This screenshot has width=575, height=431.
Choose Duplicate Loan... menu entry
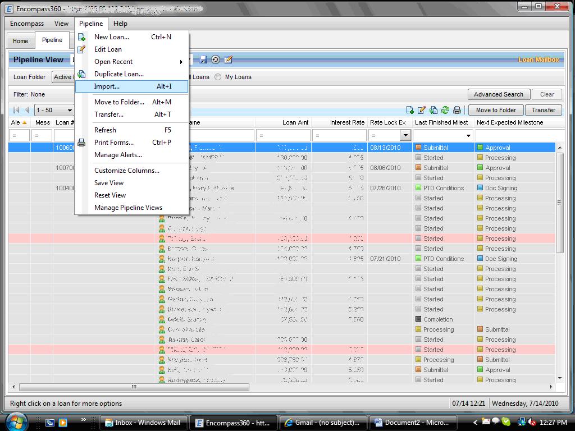pyautogui.click(x=131, y=74)
